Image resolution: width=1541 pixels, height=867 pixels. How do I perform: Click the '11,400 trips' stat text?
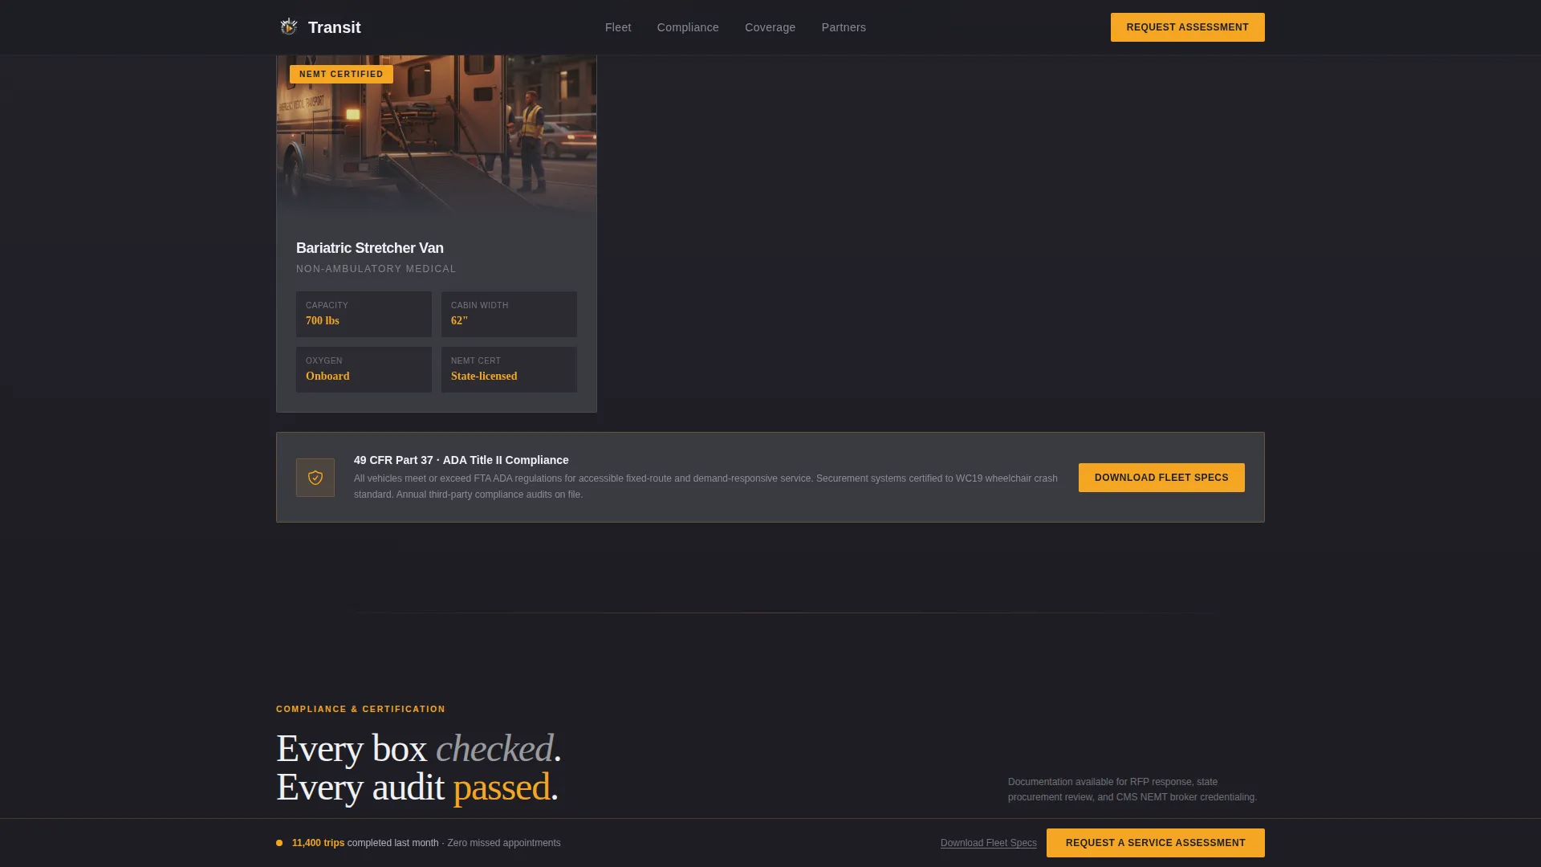(318, 843)
